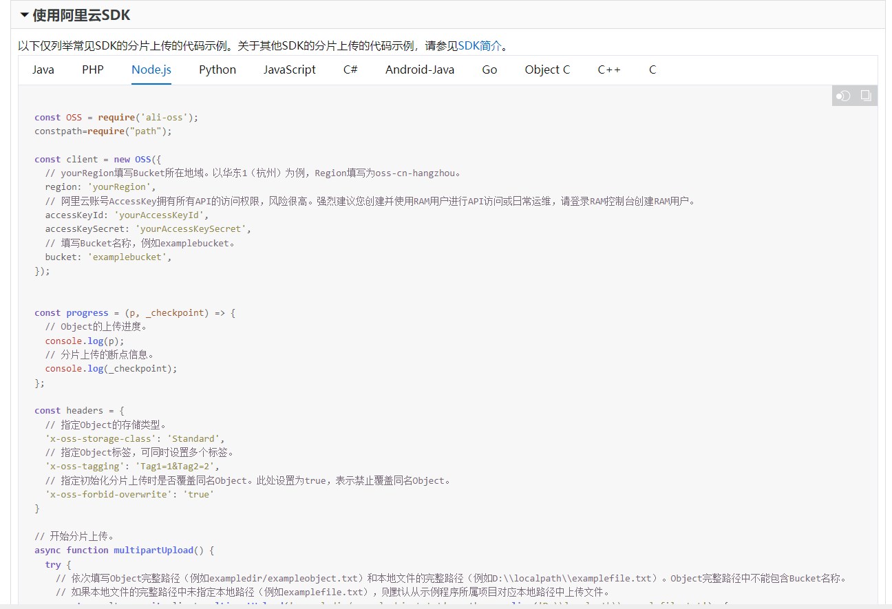Select the C tab
The image size is (892, 609).
[x=652, y=70]
